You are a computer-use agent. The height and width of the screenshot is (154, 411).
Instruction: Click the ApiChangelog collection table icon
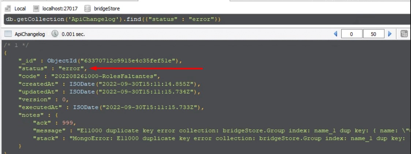pyautogui.click(x=8, y=34)
